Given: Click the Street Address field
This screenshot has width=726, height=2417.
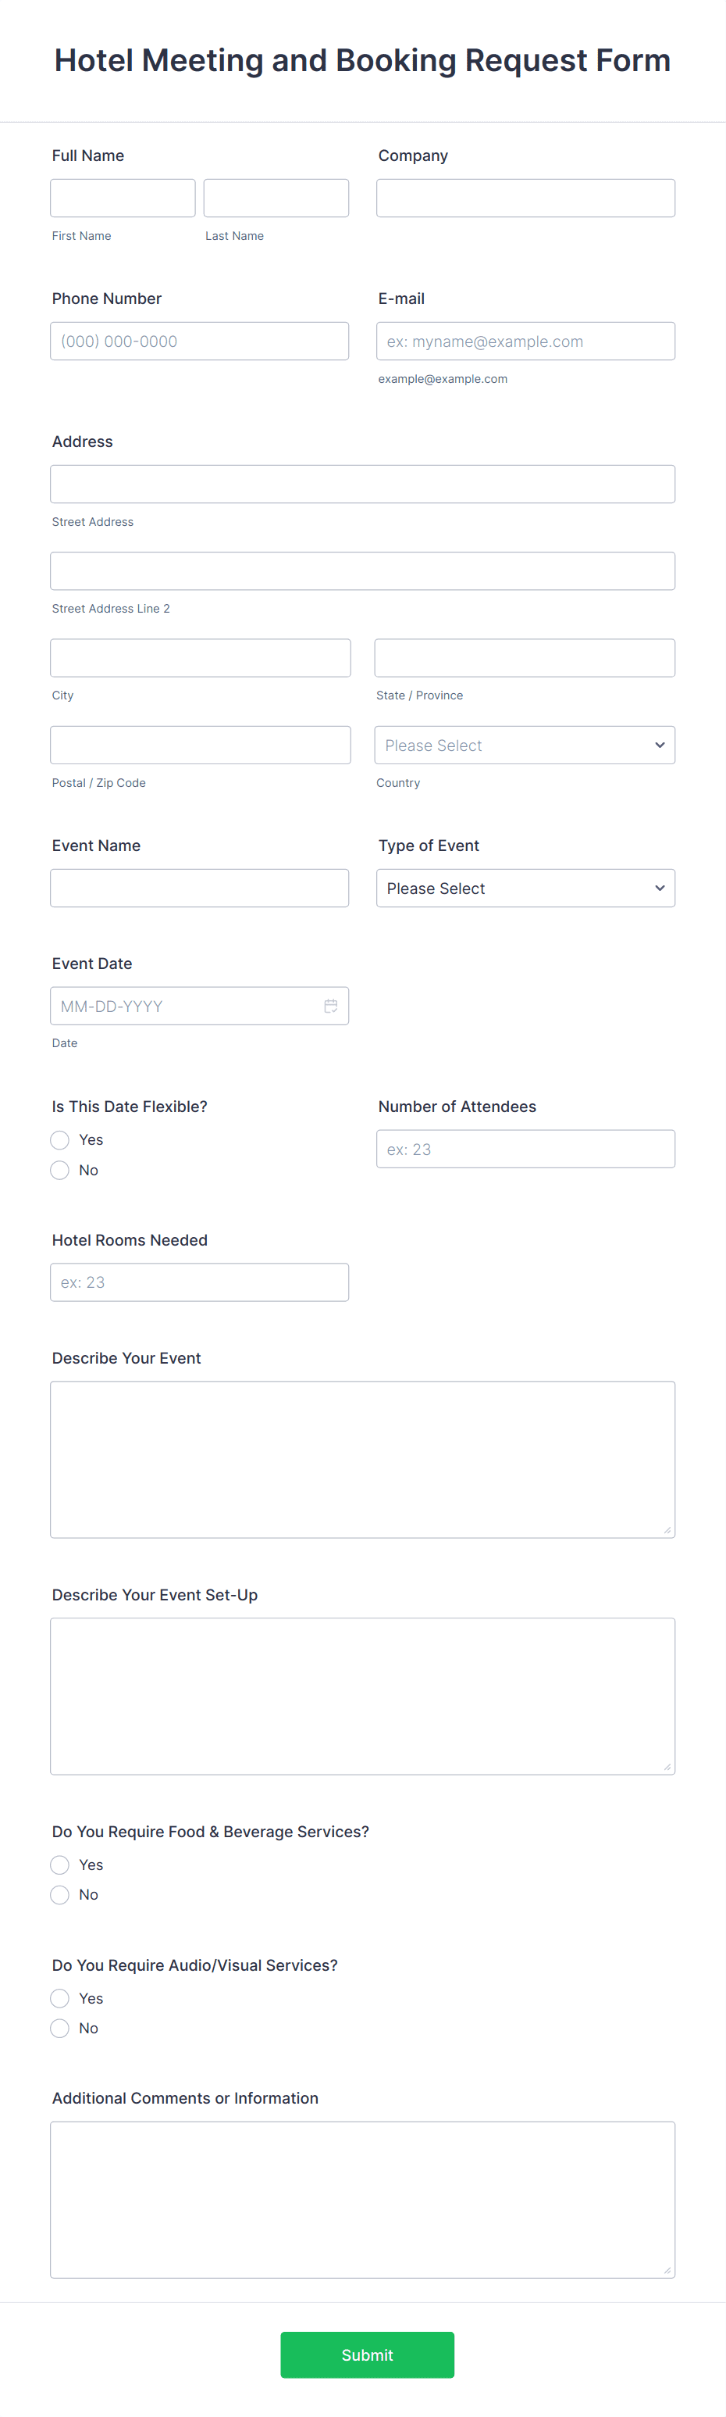Looking at the screenshot, I should pos(362,483).
